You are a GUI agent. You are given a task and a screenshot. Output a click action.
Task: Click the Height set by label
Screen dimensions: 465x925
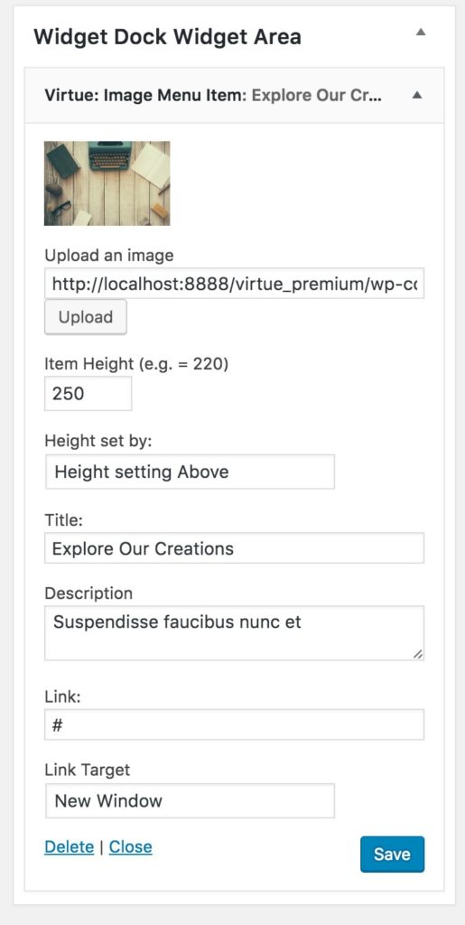tap(98, 441)
